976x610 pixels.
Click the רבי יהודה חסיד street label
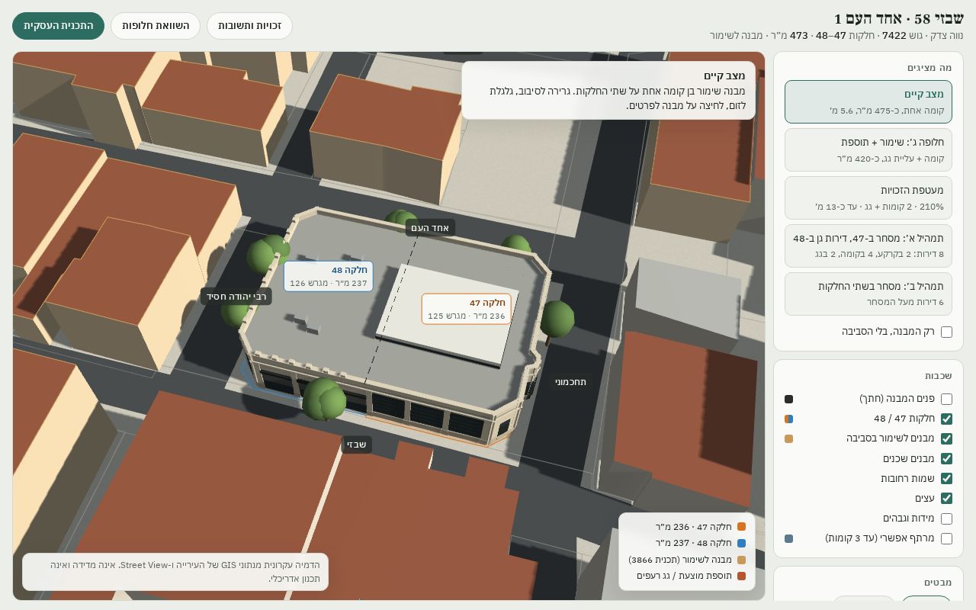236,297
